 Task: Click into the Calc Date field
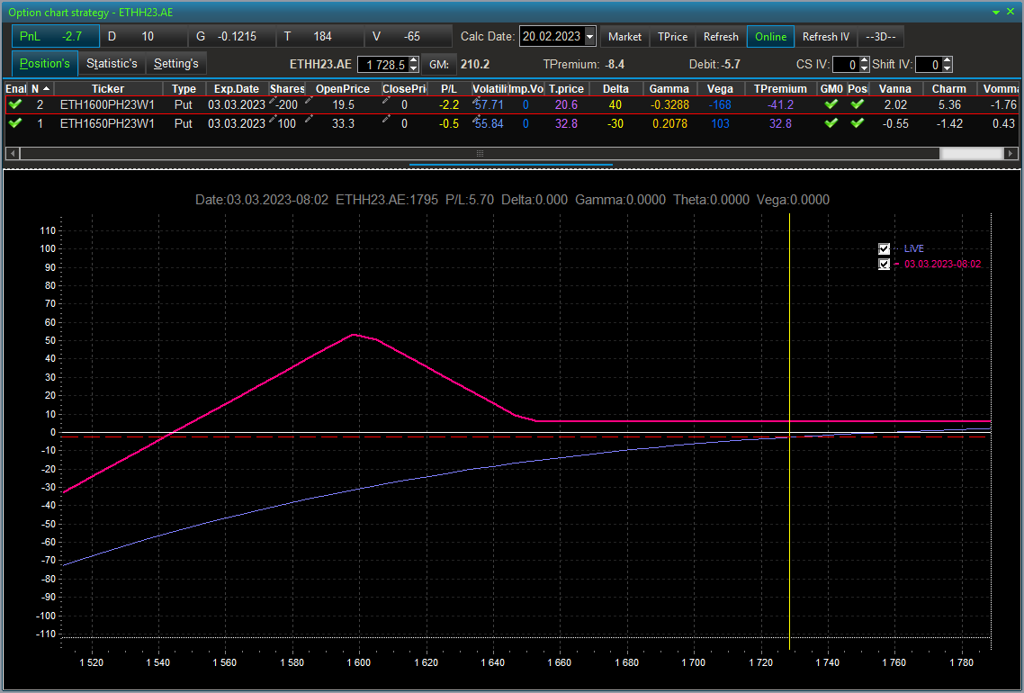(552, 37)
